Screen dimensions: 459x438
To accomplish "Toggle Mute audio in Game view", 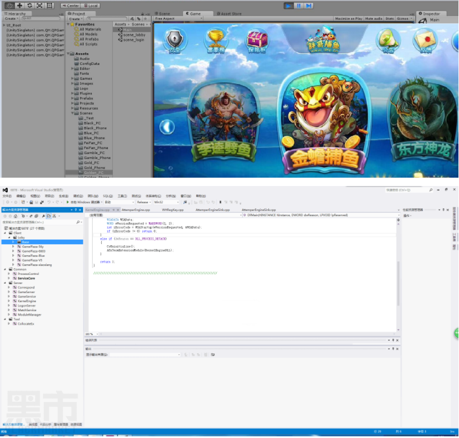I will pyautogui.click(x=373, y=18).
